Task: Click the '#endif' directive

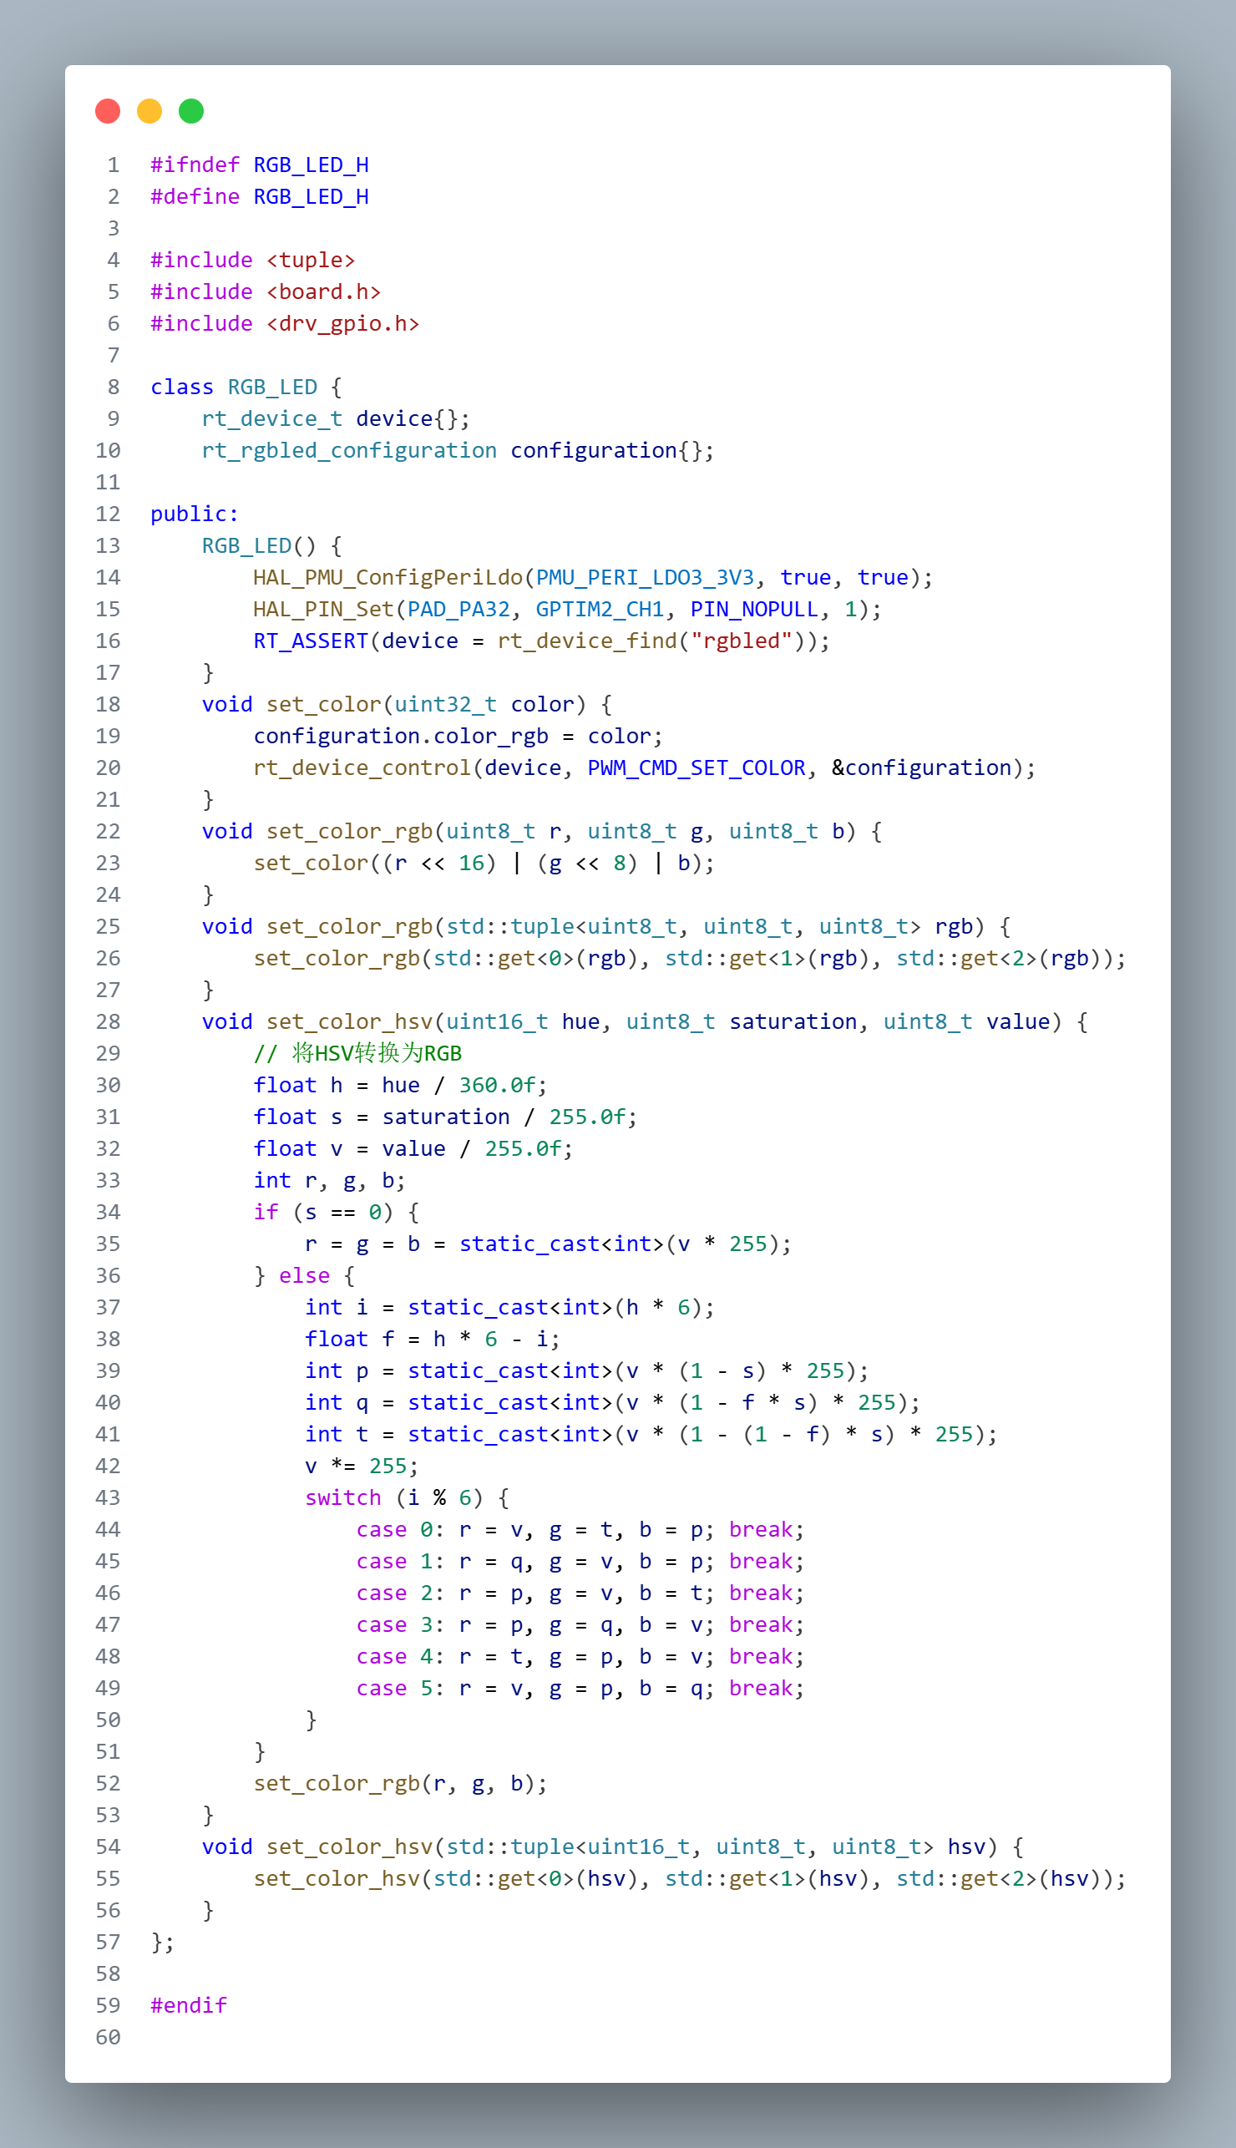Action: 189,2005
